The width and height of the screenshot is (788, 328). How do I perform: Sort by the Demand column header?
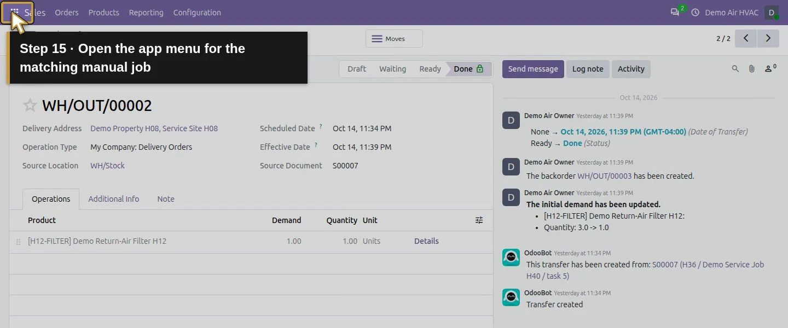pos(287,220)
